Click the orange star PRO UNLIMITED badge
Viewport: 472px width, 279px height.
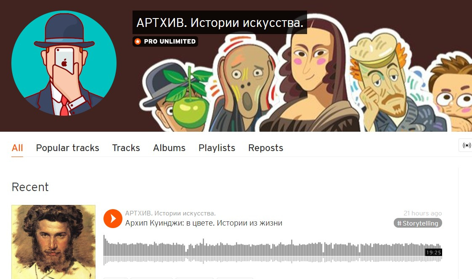pyautogui.click(x=165, y=41)
